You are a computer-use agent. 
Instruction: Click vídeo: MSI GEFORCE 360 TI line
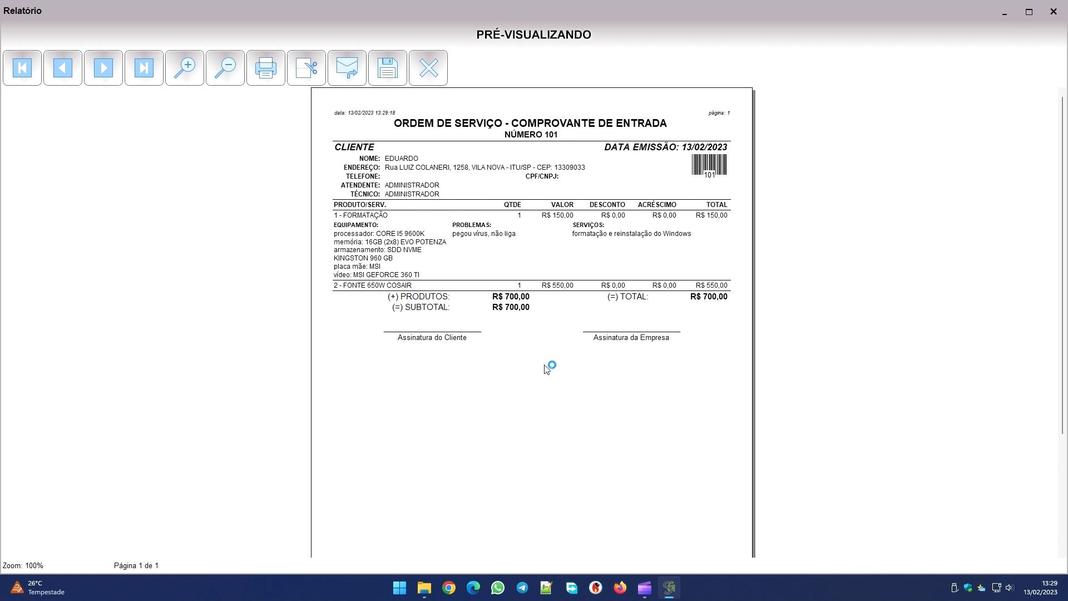(377, 275)
